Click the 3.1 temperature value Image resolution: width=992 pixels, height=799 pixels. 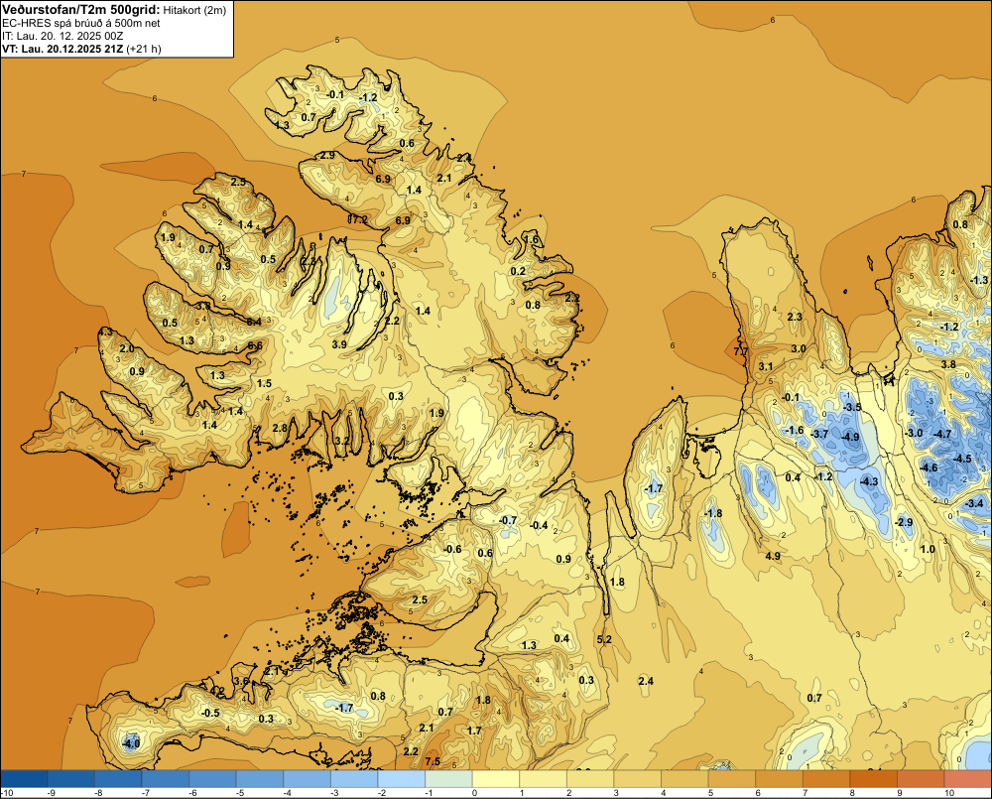coord(766,366)
